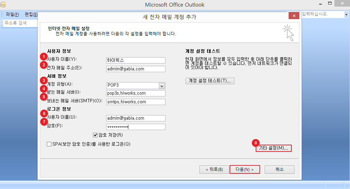
Task: Close the Outlook main window
Action: pos(342,3)
